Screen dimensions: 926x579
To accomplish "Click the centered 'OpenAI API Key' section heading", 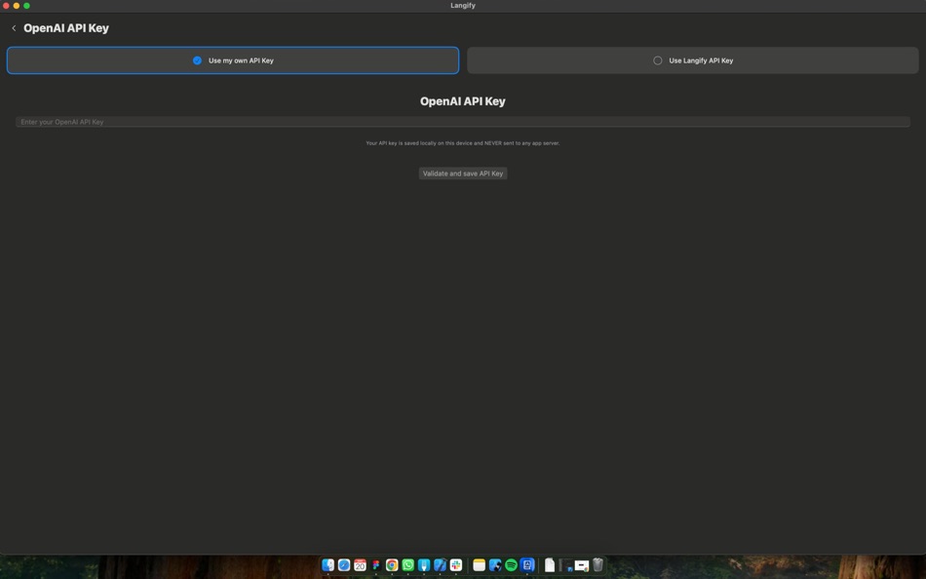I will (x=462, y=101).
